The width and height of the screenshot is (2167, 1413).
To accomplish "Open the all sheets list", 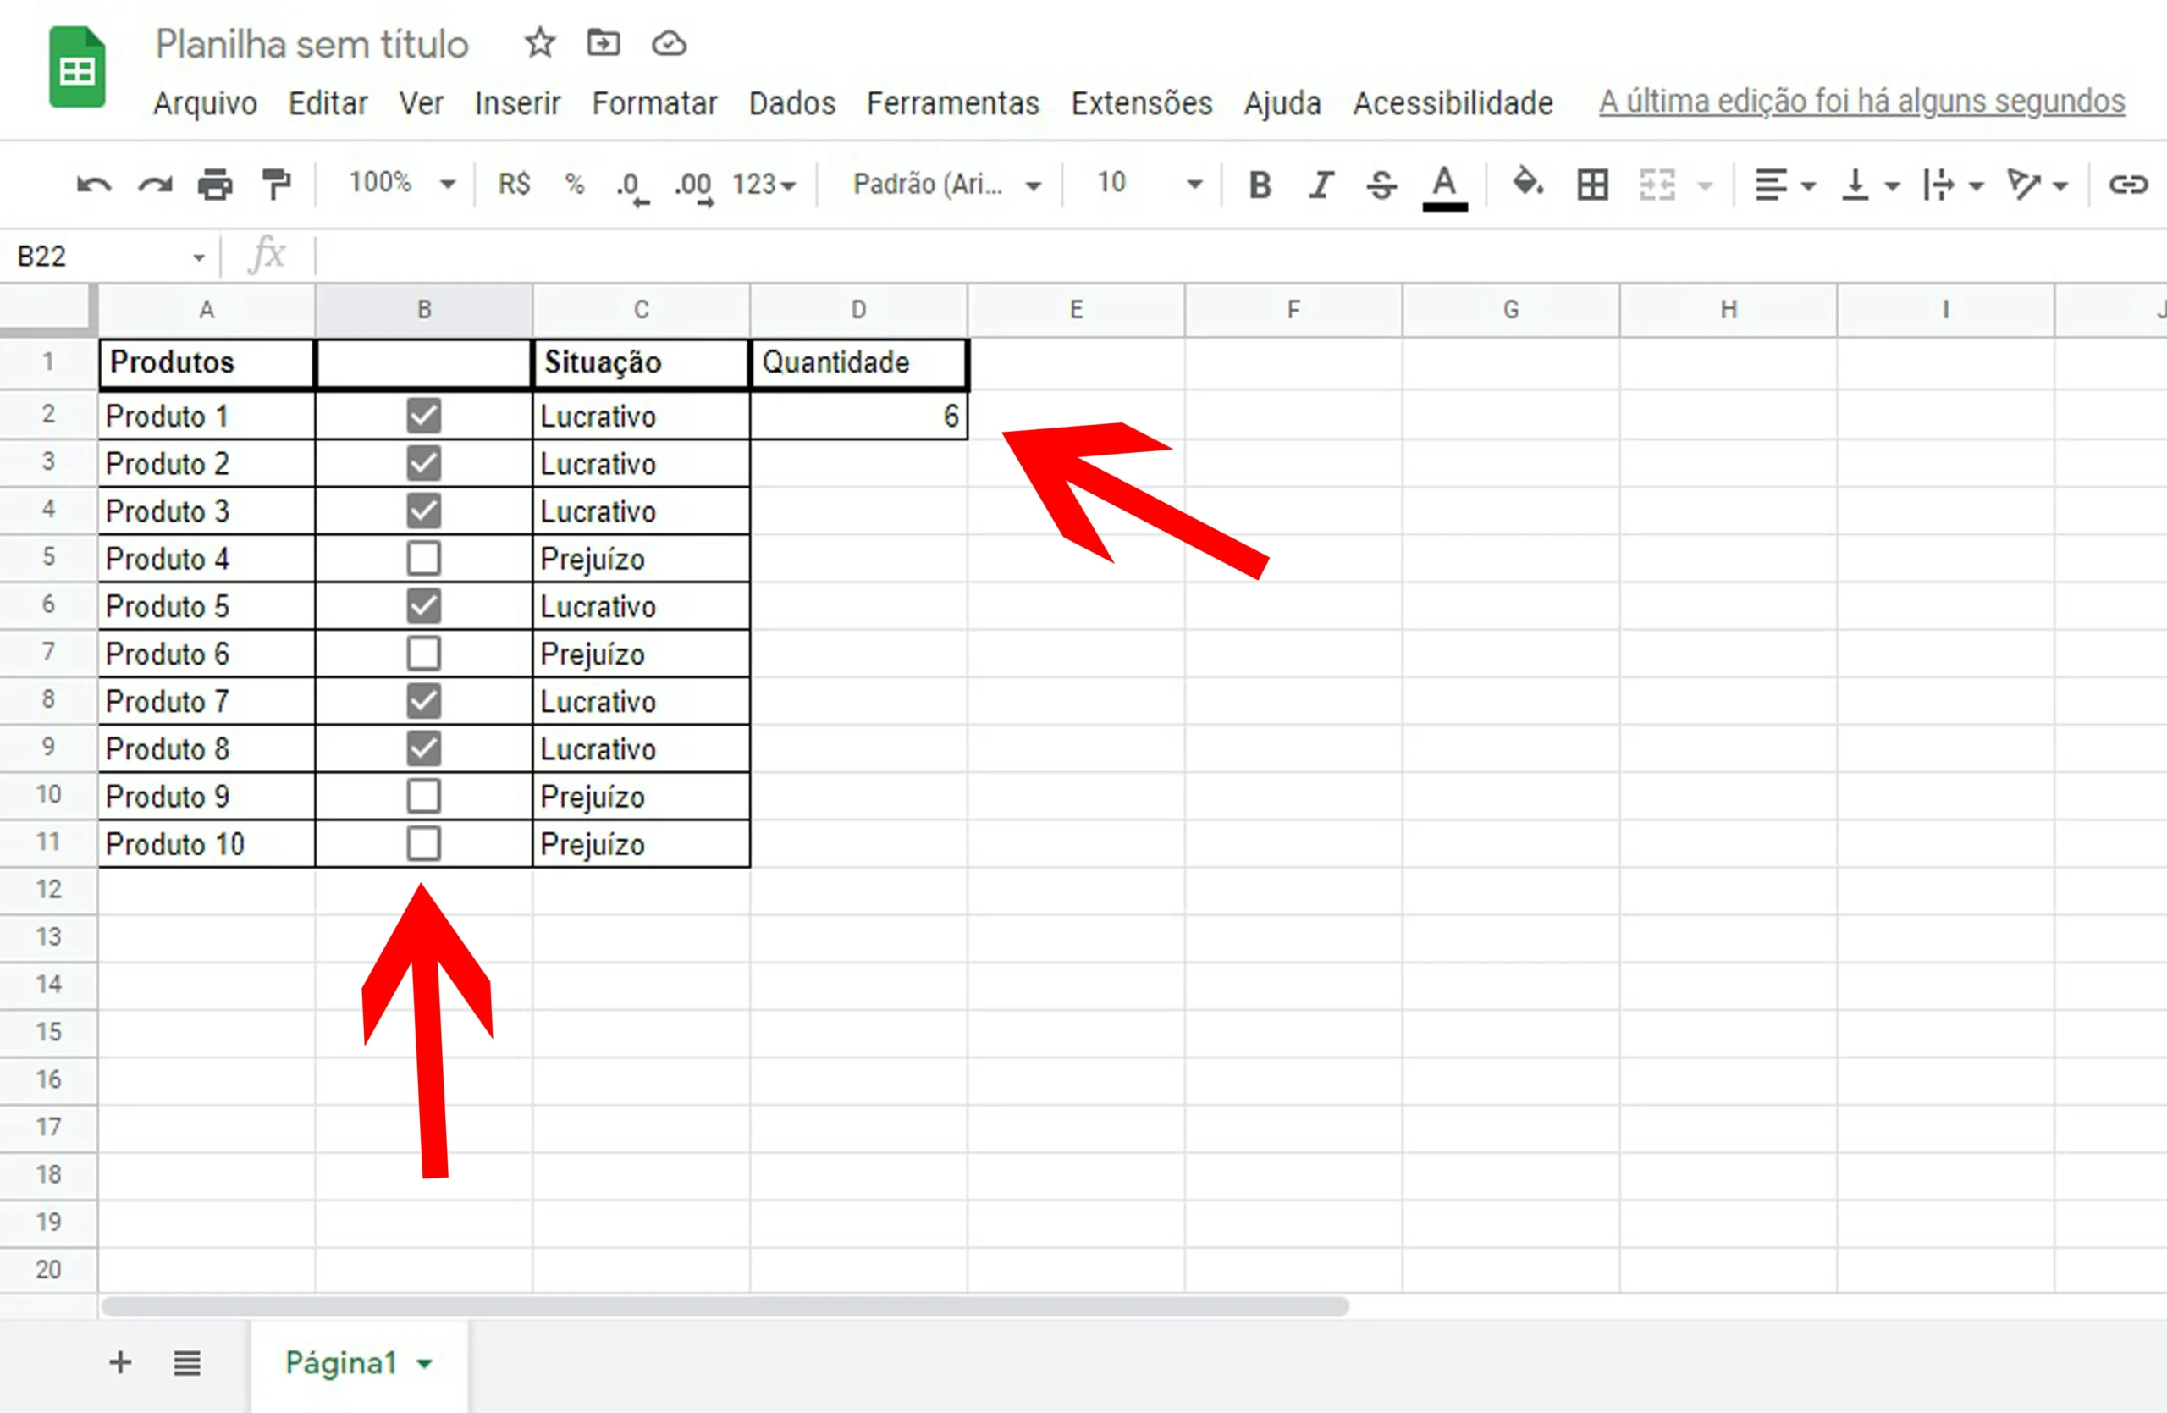I will tap(187, 1363).
